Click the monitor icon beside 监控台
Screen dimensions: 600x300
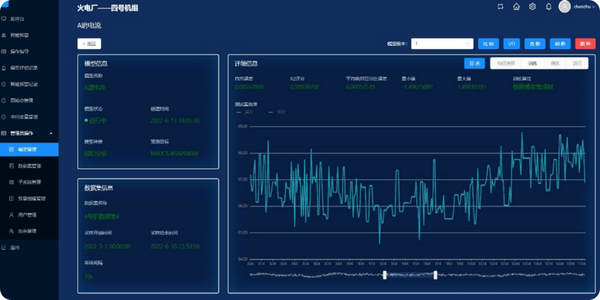pos(4,19)
